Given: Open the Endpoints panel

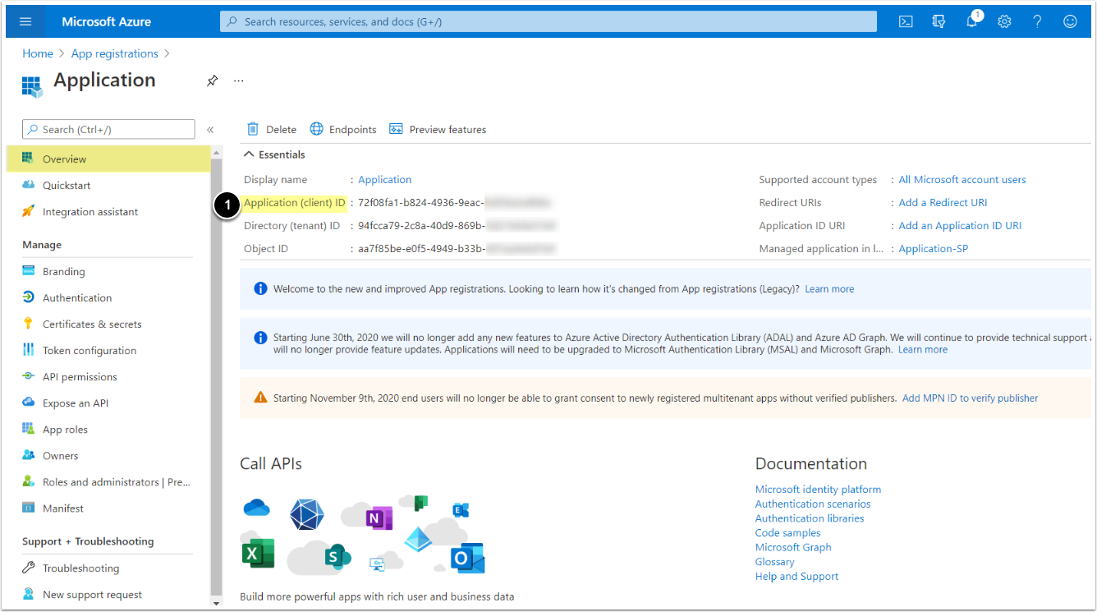Looking at the screenshot, I should 343,130.
